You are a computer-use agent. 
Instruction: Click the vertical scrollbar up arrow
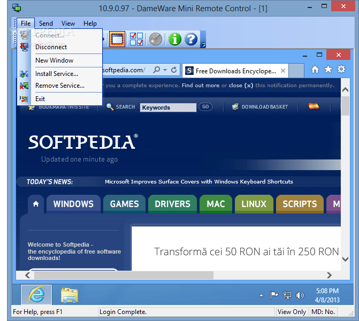point(345,89)
